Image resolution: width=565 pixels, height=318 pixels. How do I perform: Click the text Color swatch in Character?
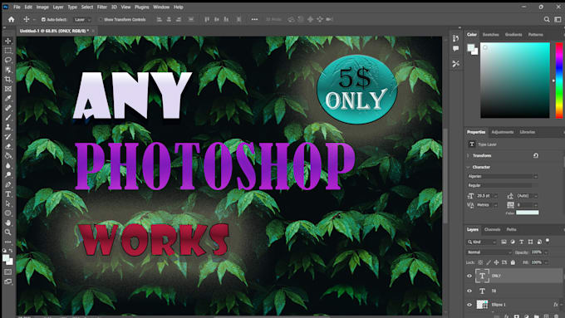(x=527, y=213)
